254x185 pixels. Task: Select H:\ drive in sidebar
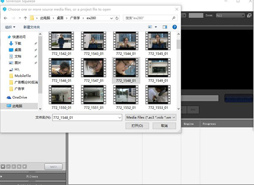[14, 69]
